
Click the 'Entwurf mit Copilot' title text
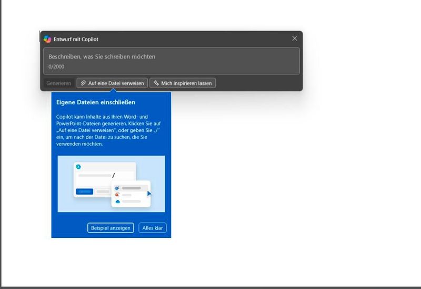point(76,39)
